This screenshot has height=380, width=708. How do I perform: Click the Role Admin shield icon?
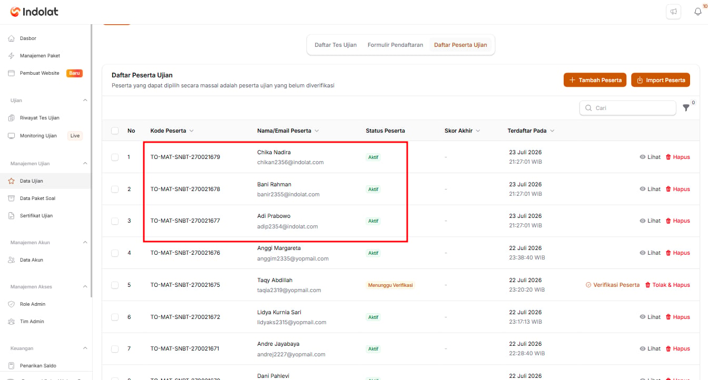click(x=11, y=304)
